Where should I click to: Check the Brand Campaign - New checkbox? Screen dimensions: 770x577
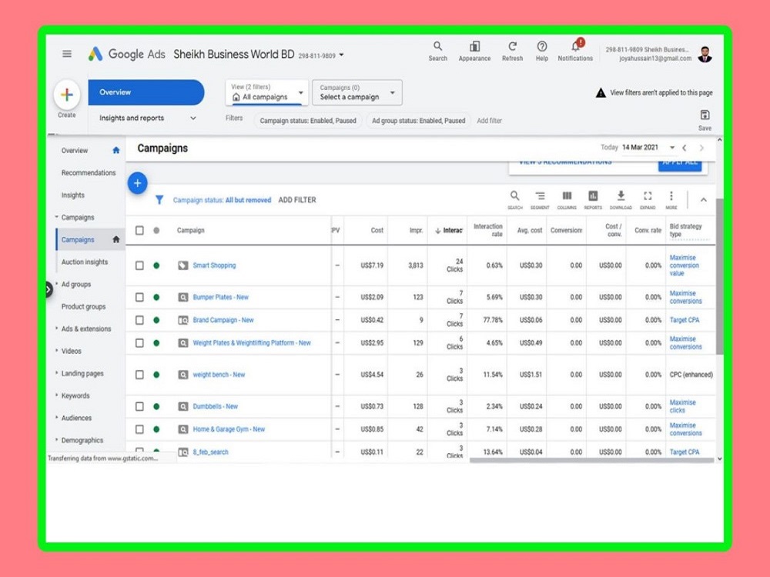(x=139, y=320)
